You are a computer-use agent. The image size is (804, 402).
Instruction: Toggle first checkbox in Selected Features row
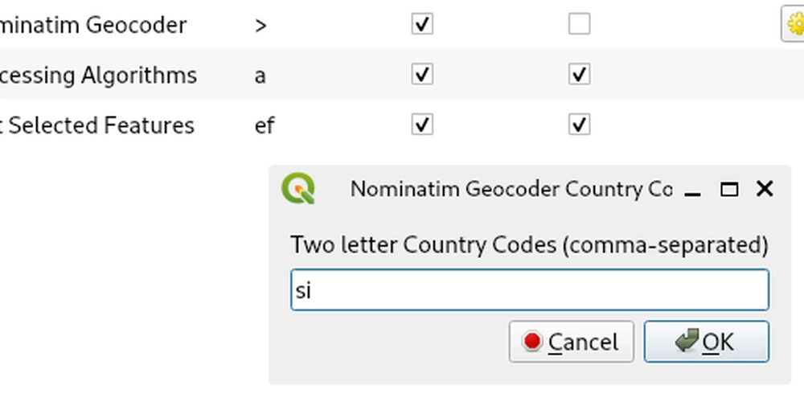pyautogui.click(x=422, y=125)
